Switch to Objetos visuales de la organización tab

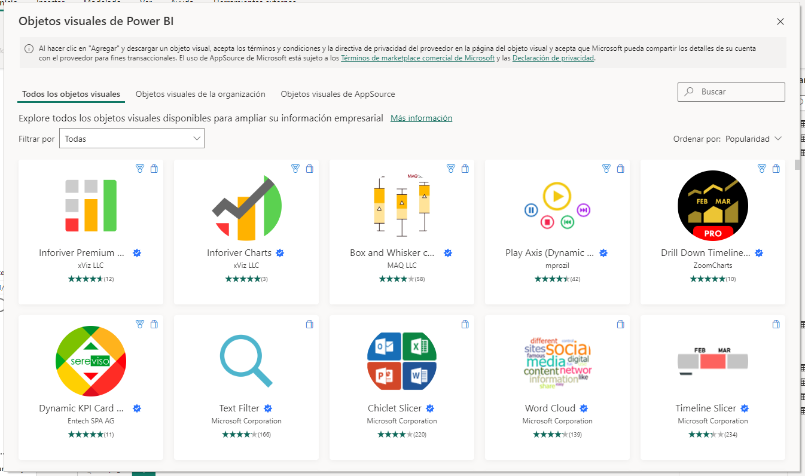[x=200, y=94]
